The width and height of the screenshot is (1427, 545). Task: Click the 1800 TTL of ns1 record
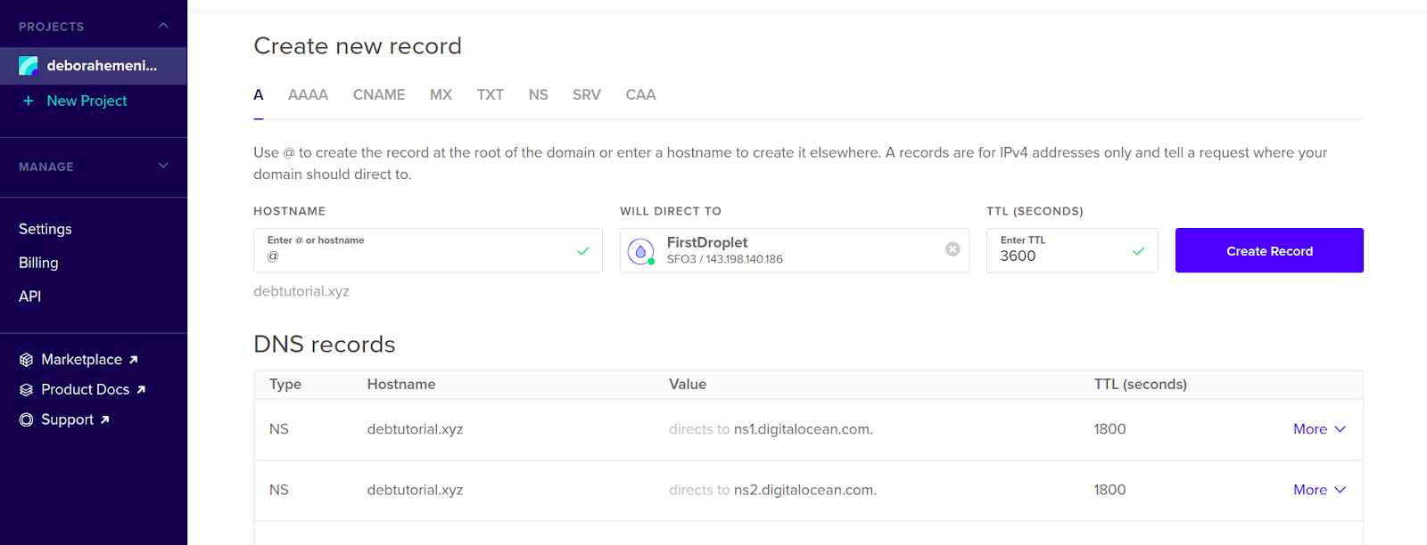[x=1109, y=429]
